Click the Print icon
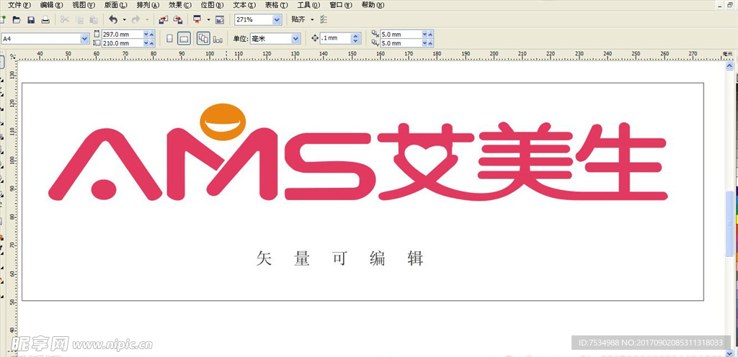Image resolution: width=738 pixels, height=357 pixels. (x=45, y=19)
